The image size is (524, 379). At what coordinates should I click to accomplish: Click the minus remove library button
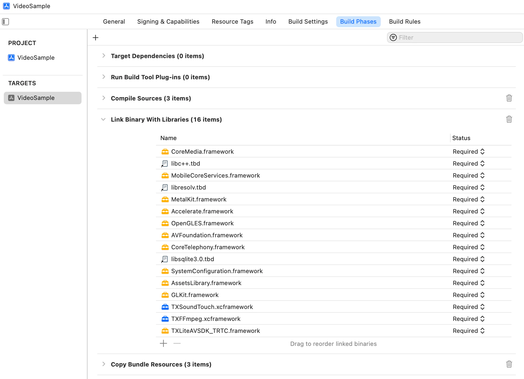click(x=177, y=343)
